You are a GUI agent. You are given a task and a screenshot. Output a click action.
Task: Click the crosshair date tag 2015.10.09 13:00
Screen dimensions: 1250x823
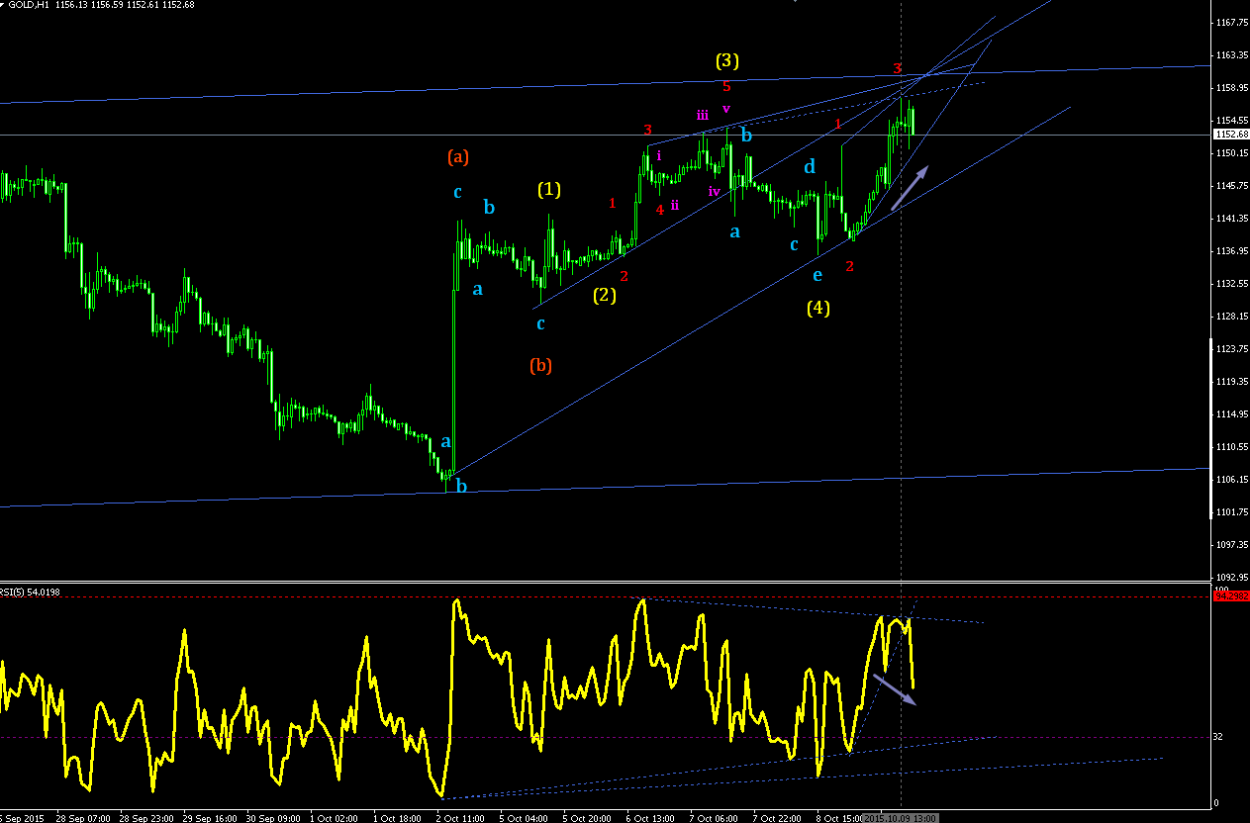(900, 818)
